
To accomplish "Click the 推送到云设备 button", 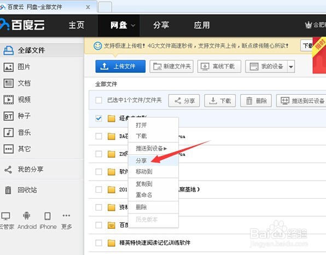I will 301,101.
